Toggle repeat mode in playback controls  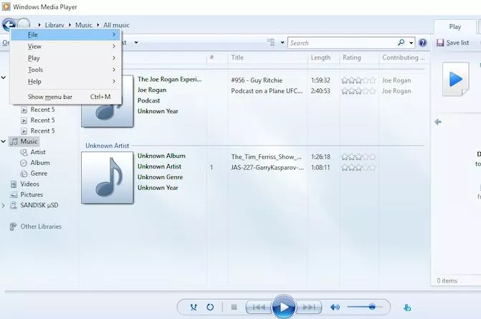coord(210,307)
